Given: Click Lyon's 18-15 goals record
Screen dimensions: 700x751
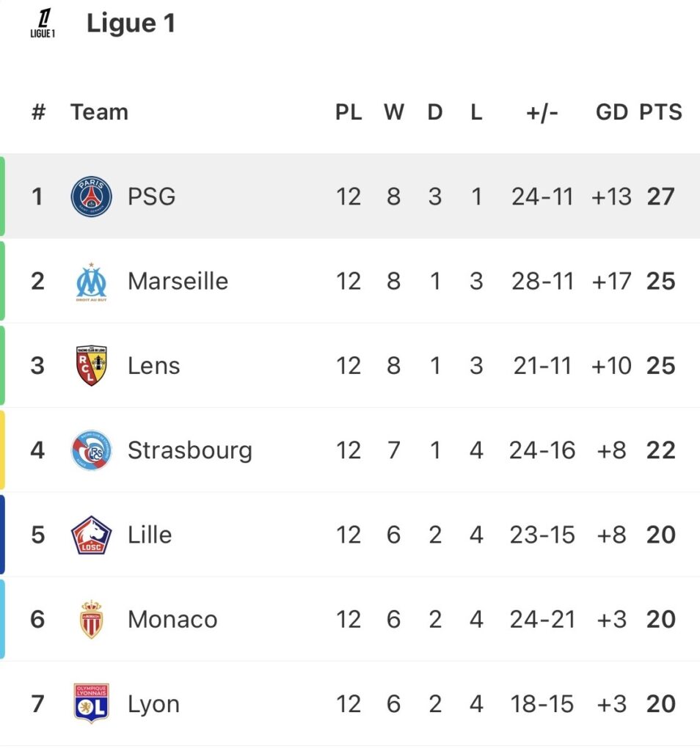Looking at the screenshot, I should [542, 704].
